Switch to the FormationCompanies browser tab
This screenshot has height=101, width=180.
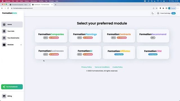(19, 5)
